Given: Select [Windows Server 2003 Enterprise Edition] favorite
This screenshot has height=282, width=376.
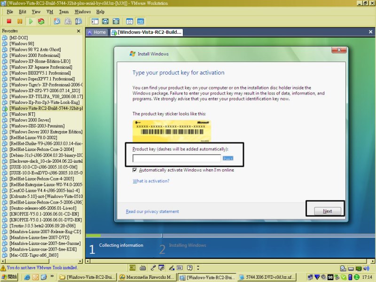Looking at the screenshot, I should pyautogui.click(x=46, y=132).
